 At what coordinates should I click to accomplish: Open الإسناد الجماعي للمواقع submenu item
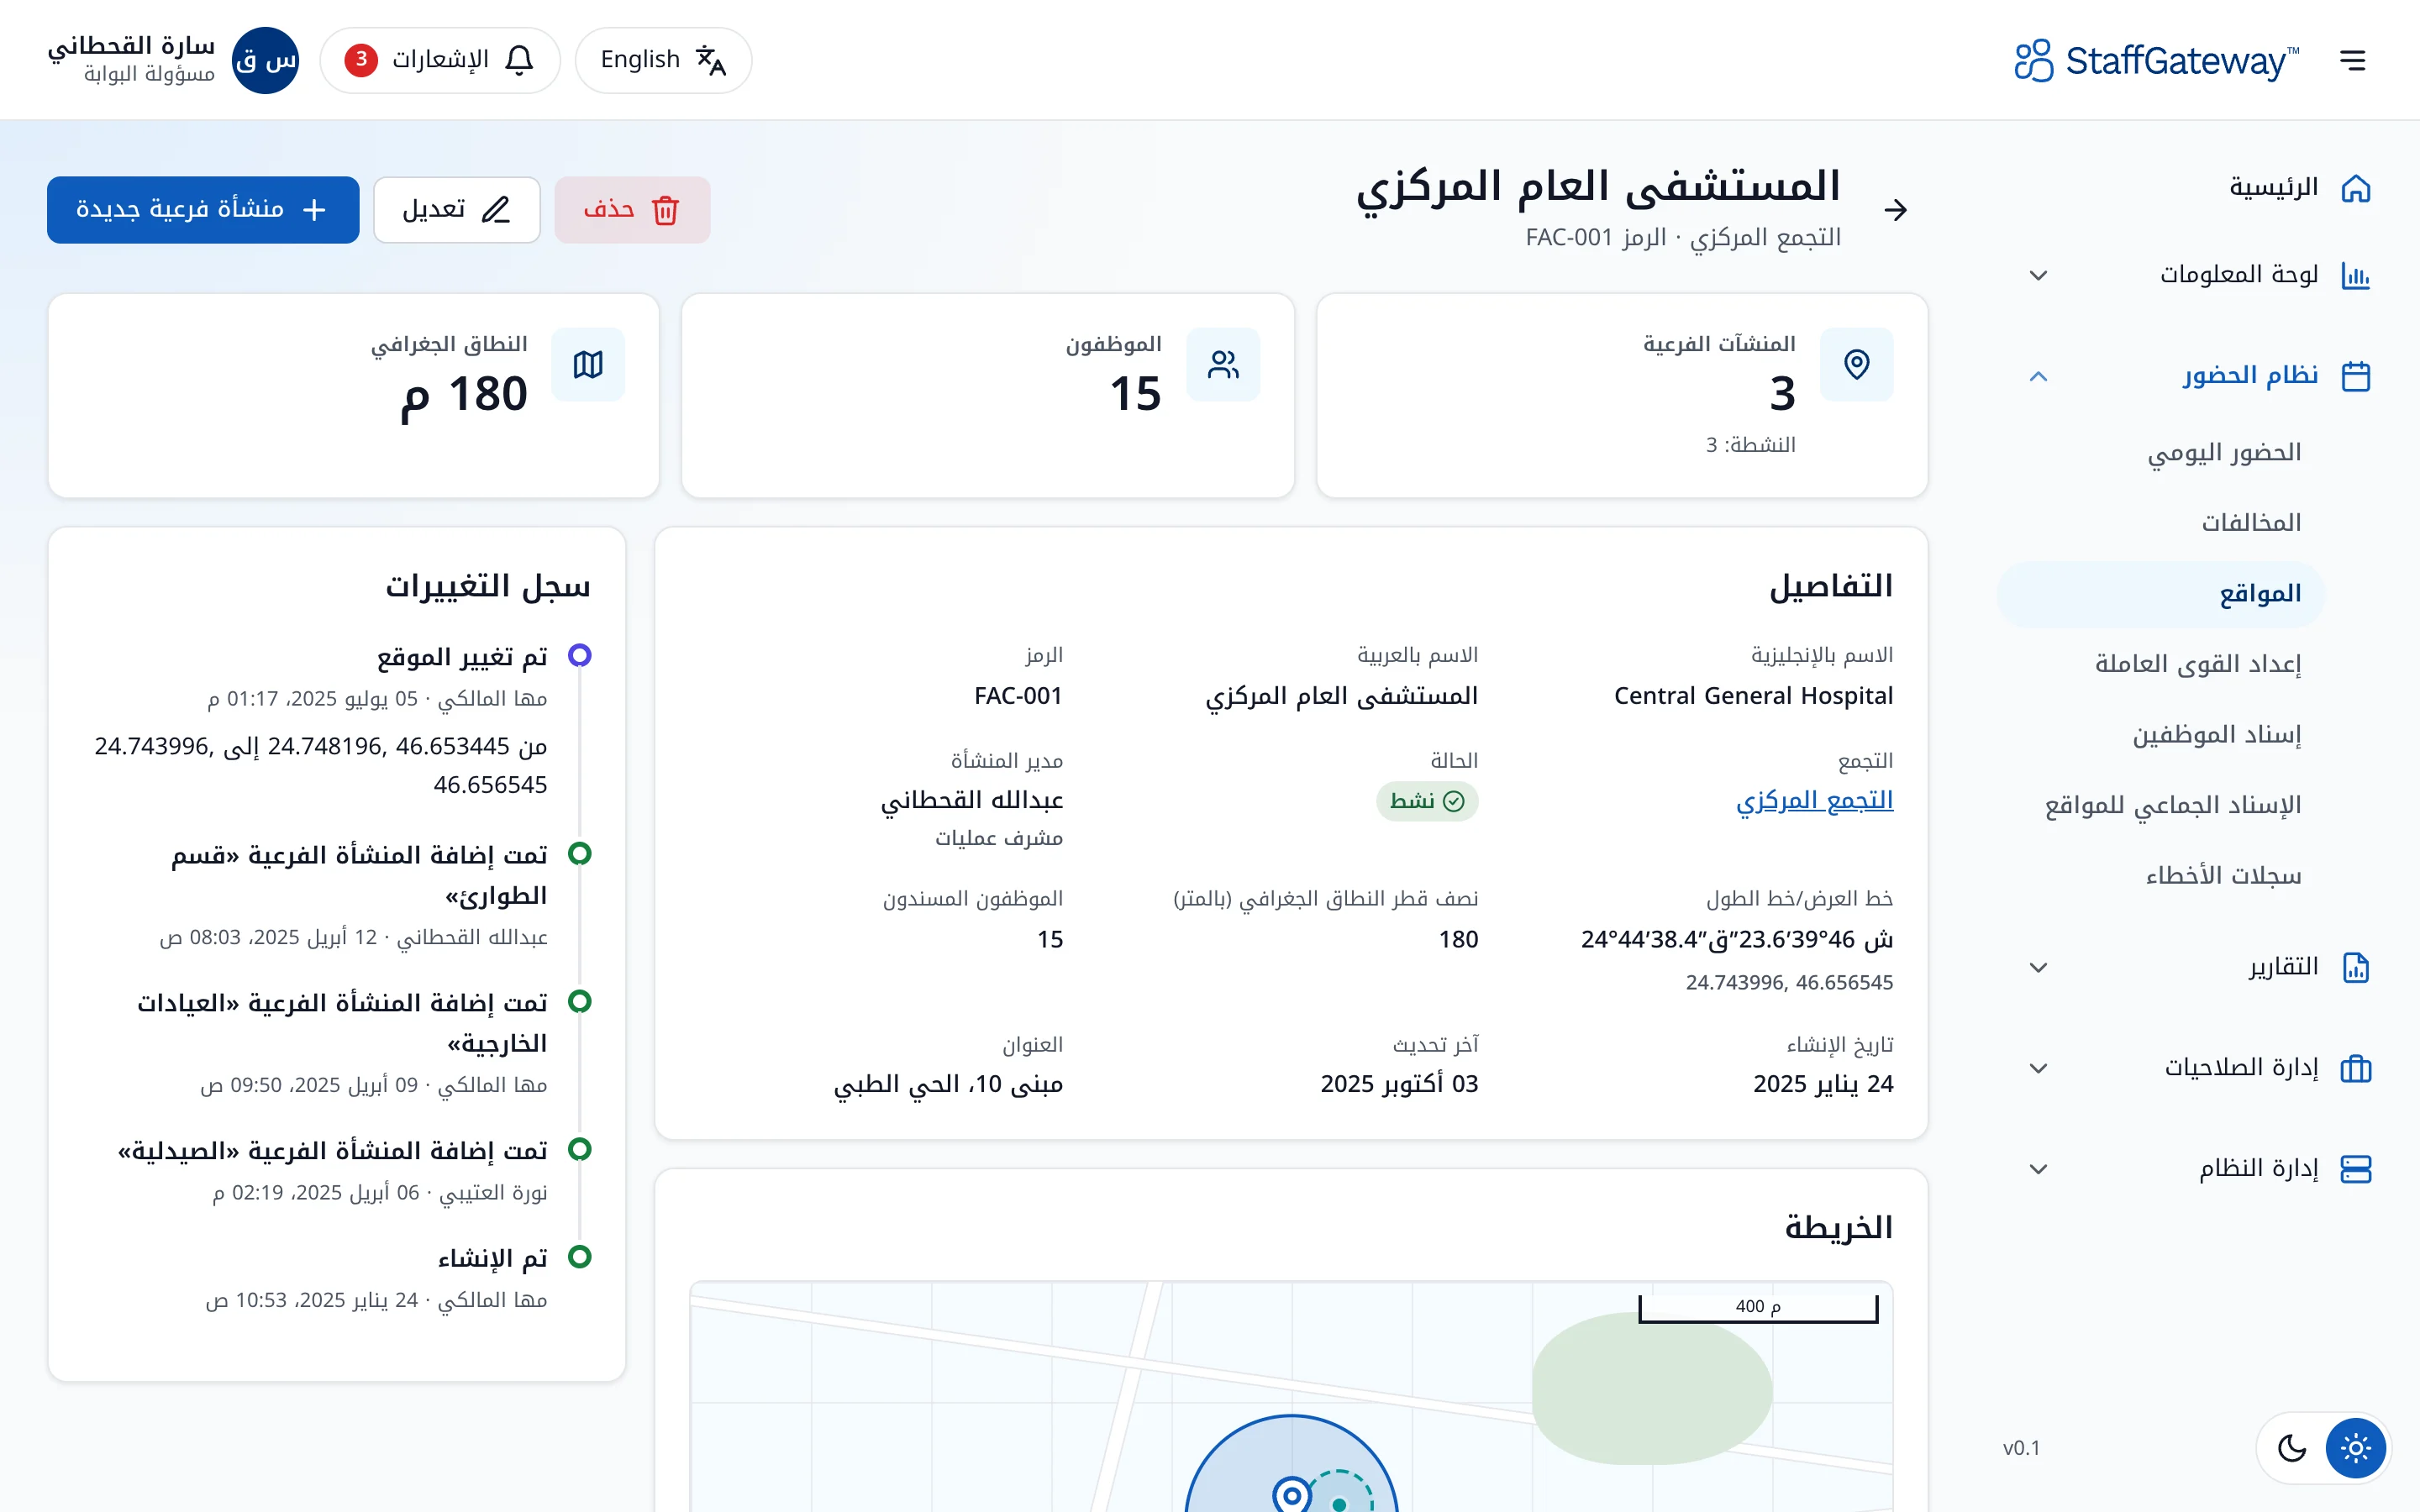click(x=2161, y=805)
